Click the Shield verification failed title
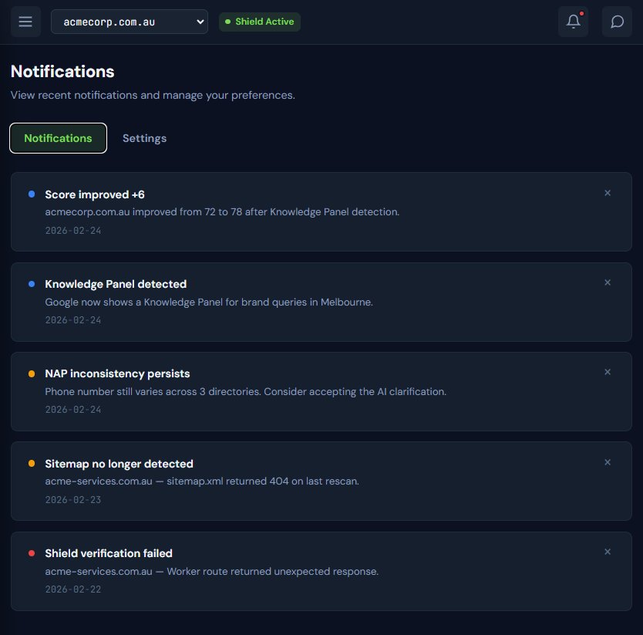This screenshot has width=643, height=635. [x=109, y=553]
